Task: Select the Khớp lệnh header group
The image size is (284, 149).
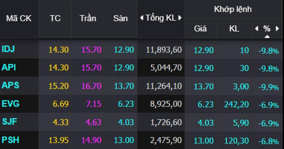Action: coord(233,9)
